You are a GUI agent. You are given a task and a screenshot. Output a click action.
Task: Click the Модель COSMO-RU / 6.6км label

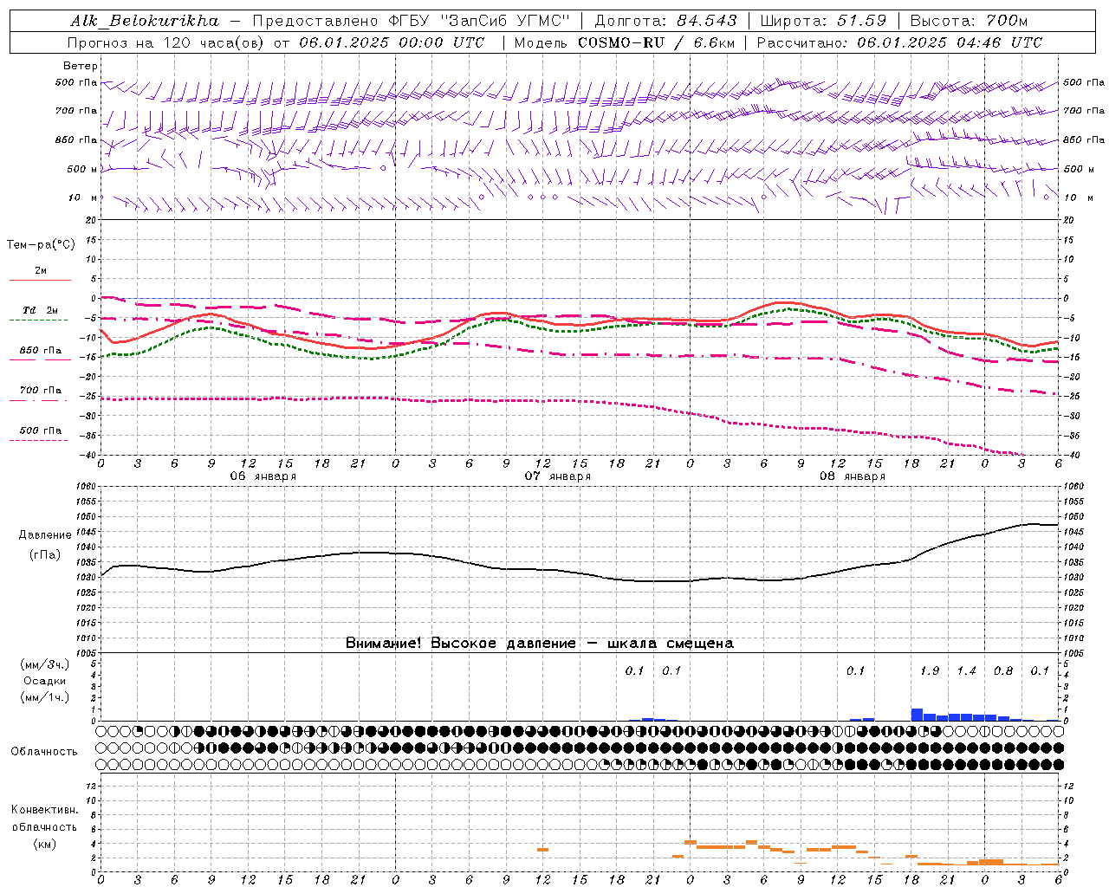point(625,42)
